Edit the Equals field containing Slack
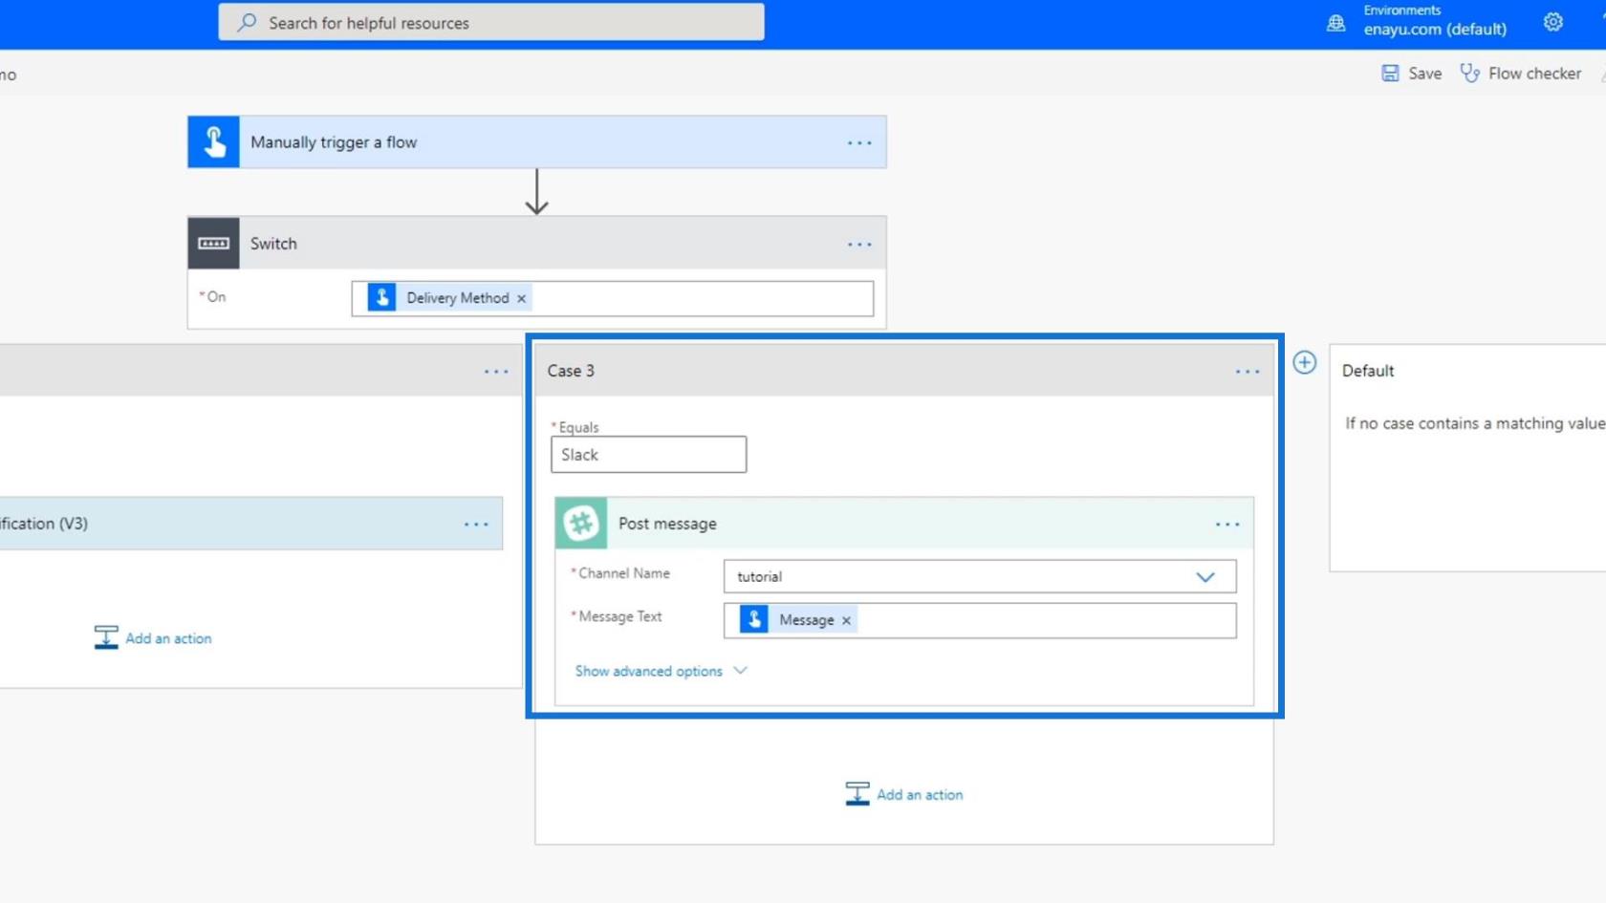This screenshot has width=1606, height=903. click(x=648, y=455)
